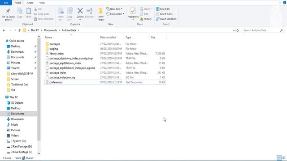
Task: Open the New item dropdown
Action: pyautogui.click(x=114, y=9)
